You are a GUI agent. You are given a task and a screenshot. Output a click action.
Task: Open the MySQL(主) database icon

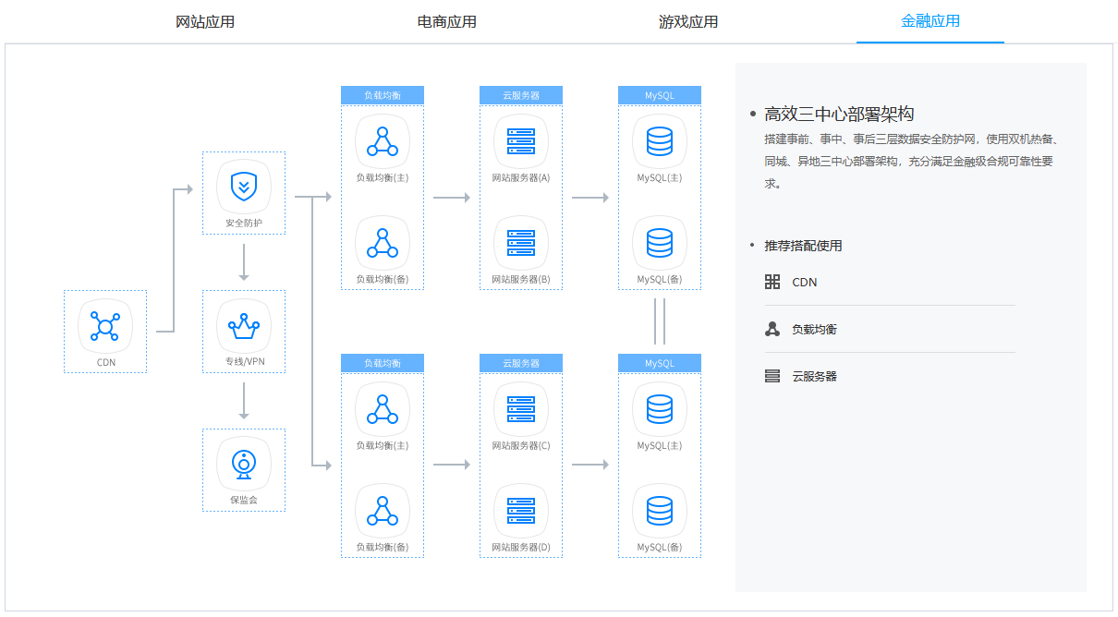[x=659, y=140]
